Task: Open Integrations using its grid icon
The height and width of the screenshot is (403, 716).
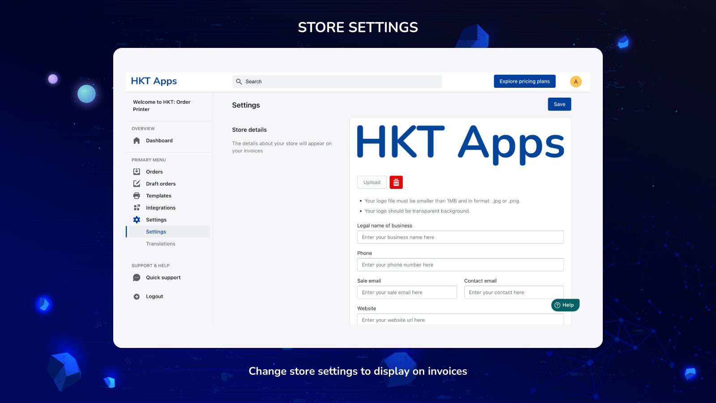Action: pyautogui.click(x=136, y=207)
